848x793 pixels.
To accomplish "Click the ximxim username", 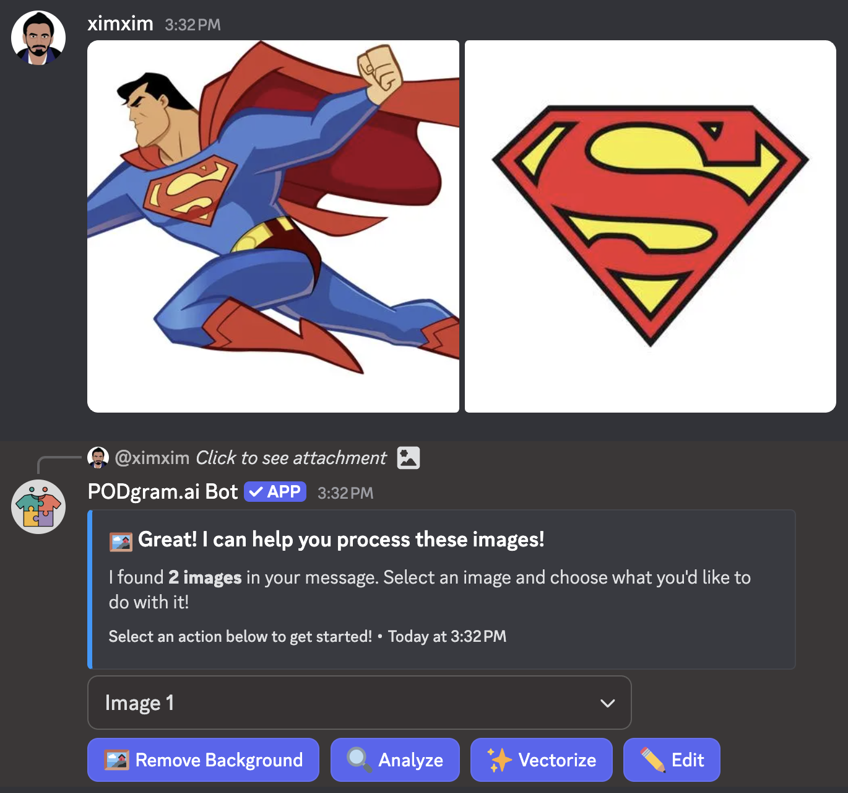I will coord(120,24).
